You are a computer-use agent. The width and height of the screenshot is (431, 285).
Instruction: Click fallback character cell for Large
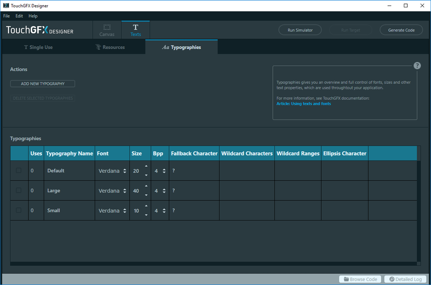click(194, 190)
